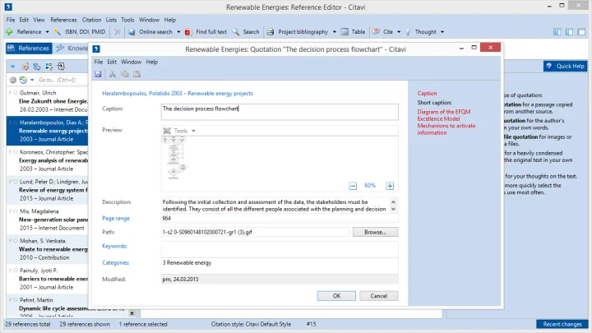This screenshot has height=333, width=592.
Task: Click the settings gear icon beside Go to field
Action: click(13, 80)
